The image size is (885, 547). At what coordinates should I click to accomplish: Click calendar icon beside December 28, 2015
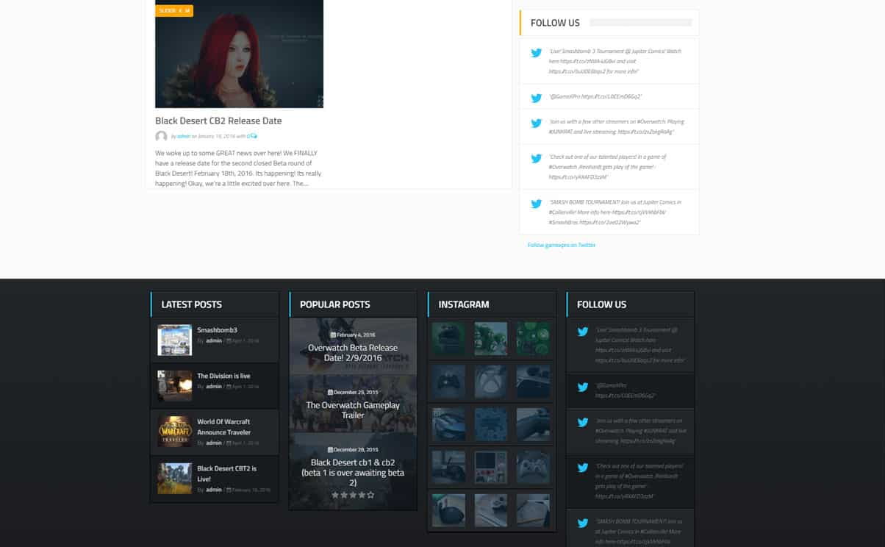click(330, 450)
